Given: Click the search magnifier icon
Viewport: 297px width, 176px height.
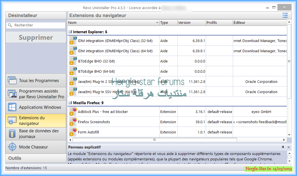Looking at the screenshot, I should (x=10, y=25).
